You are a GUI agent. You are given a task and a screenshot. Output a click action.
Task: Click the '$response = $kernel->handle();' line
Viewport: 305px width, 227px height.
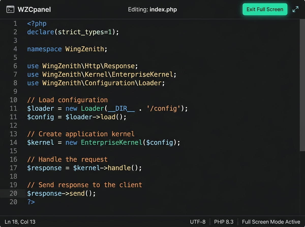(x=84, y=168)
